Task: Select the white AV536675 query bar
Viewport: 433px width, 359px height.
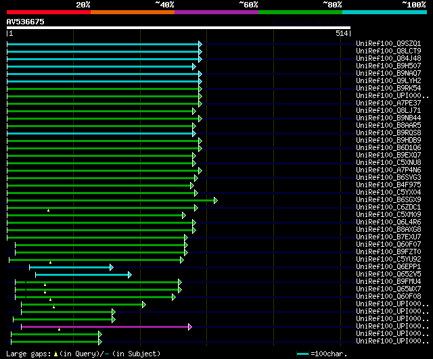Action: [x=179, y=28]
